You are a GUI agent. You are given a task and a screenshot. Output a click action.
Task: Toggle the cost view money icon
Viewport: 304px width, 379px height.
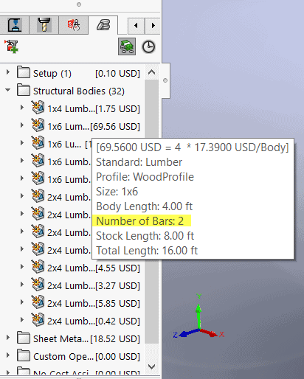[x=127, y=46]
